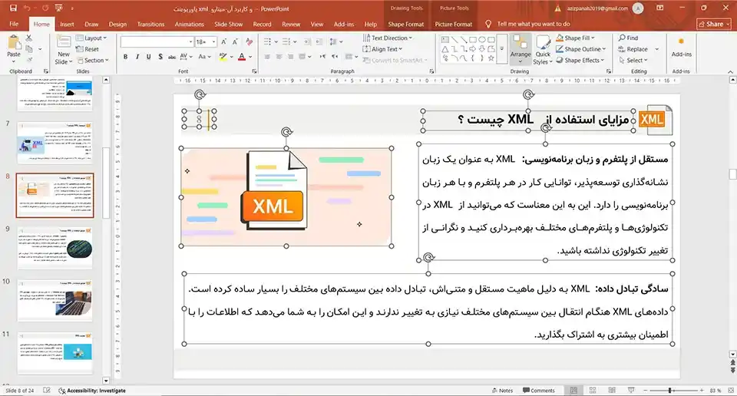Switch to Reading View in status bar
The height and width of the screenshot is (396, 737).
[612, 391]
